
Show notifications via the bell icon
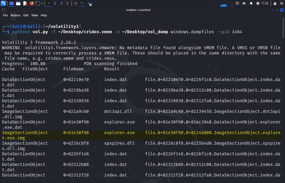pos(251,3)
